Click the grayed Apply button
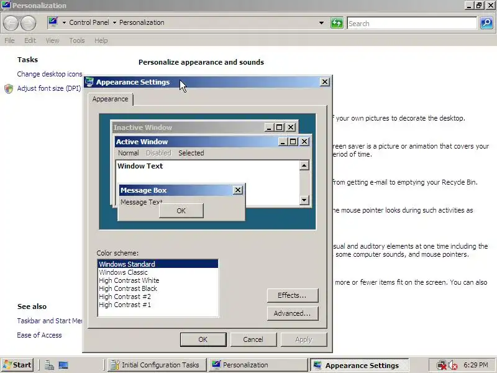Viewport: 497px width, 373px height. 304,339
